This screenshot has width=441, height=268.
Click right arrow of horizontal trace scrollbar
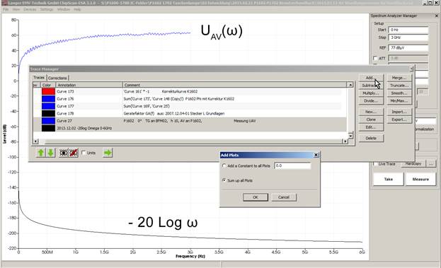coord(345,141)
